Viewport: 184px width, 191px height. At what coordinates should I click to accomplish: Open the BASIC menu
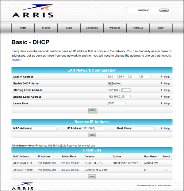point(69,28)
